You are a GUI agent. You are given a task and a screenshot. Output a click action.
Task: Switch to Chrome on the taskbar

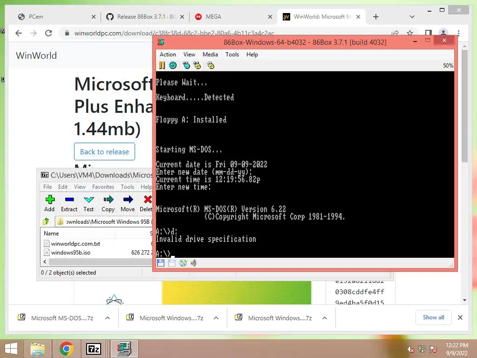66,349
